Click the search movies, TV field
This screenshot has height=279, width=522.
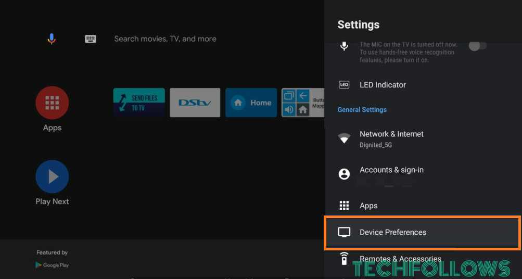[165, 39]
